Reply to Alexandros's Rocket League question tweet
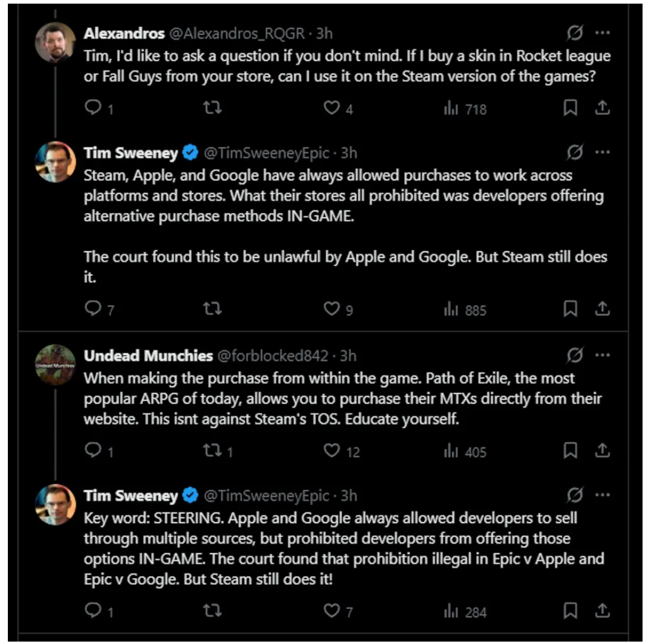Image resolution: width=651 pixels, height=644 pixels. 92,108
